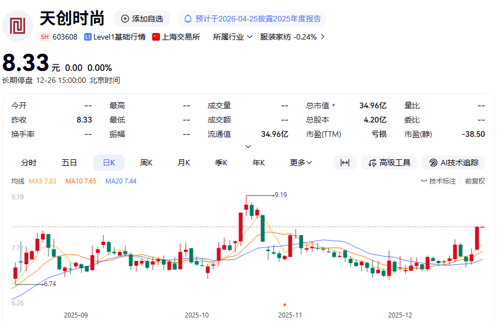
Task: Open the 更多 chart period dropdown
Action: pos(300,163)
